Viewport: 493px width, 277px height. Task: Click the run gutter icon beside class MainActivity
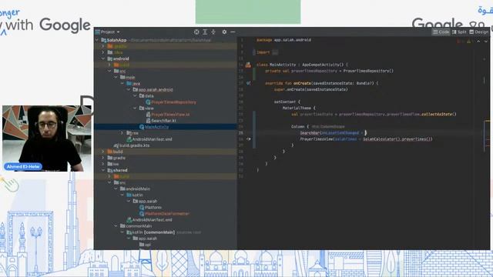point(248,65)
